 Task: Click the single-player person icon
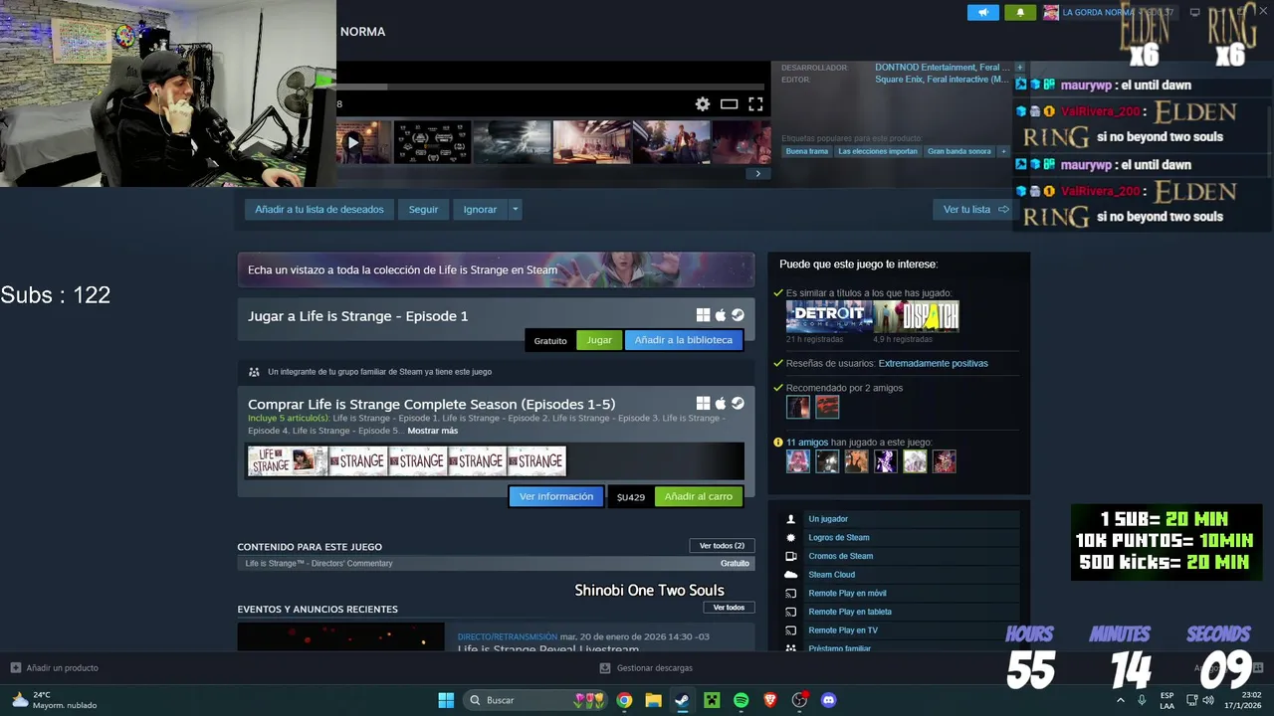coord(791,519)
